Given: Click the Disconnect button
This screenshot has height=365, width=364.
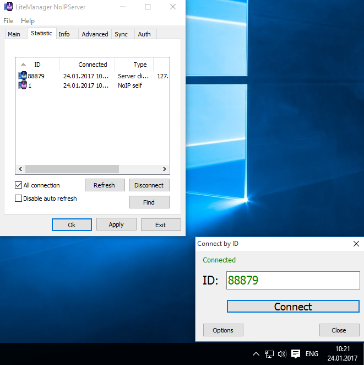Looking at the screenshot, I should tap(149, 185).
